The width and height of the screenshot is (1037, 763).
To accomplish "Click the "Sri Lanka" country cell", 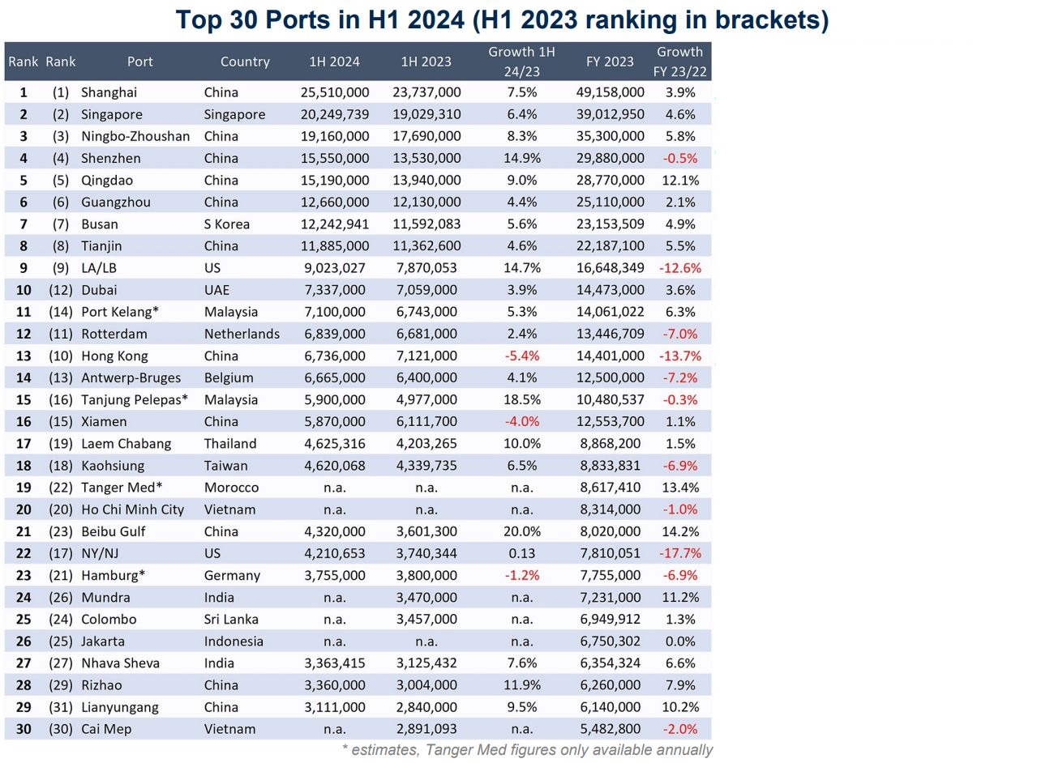I will pyautogui.click(x=231, y=619).
